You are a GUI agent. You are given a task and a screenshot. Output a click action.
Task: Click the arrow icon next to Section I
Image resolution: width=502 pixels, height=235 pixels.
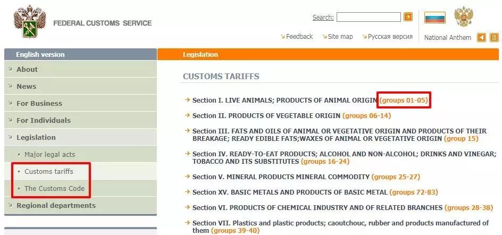coord(187,100)
